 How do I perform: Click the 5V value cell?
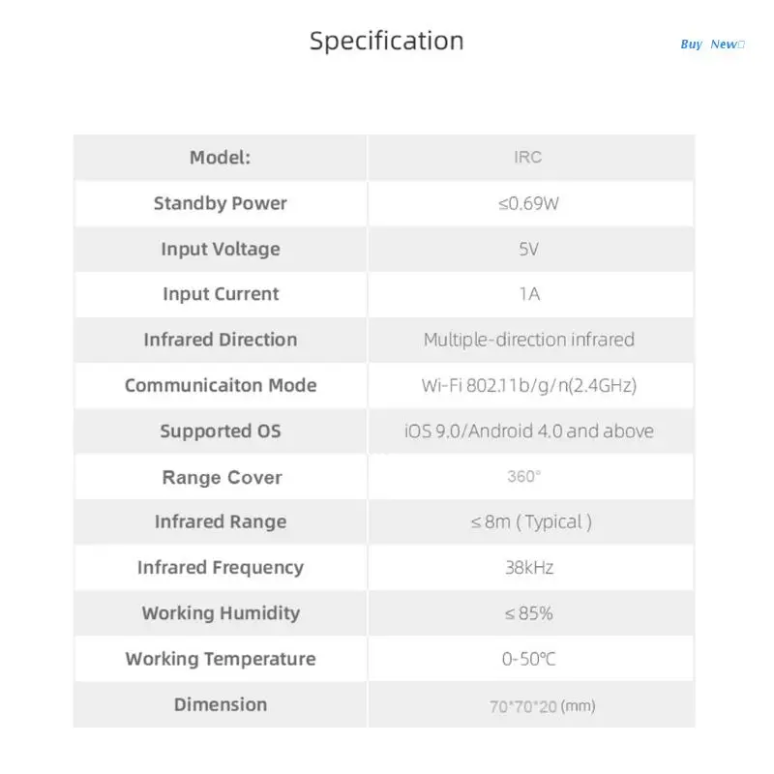point(528,249)
